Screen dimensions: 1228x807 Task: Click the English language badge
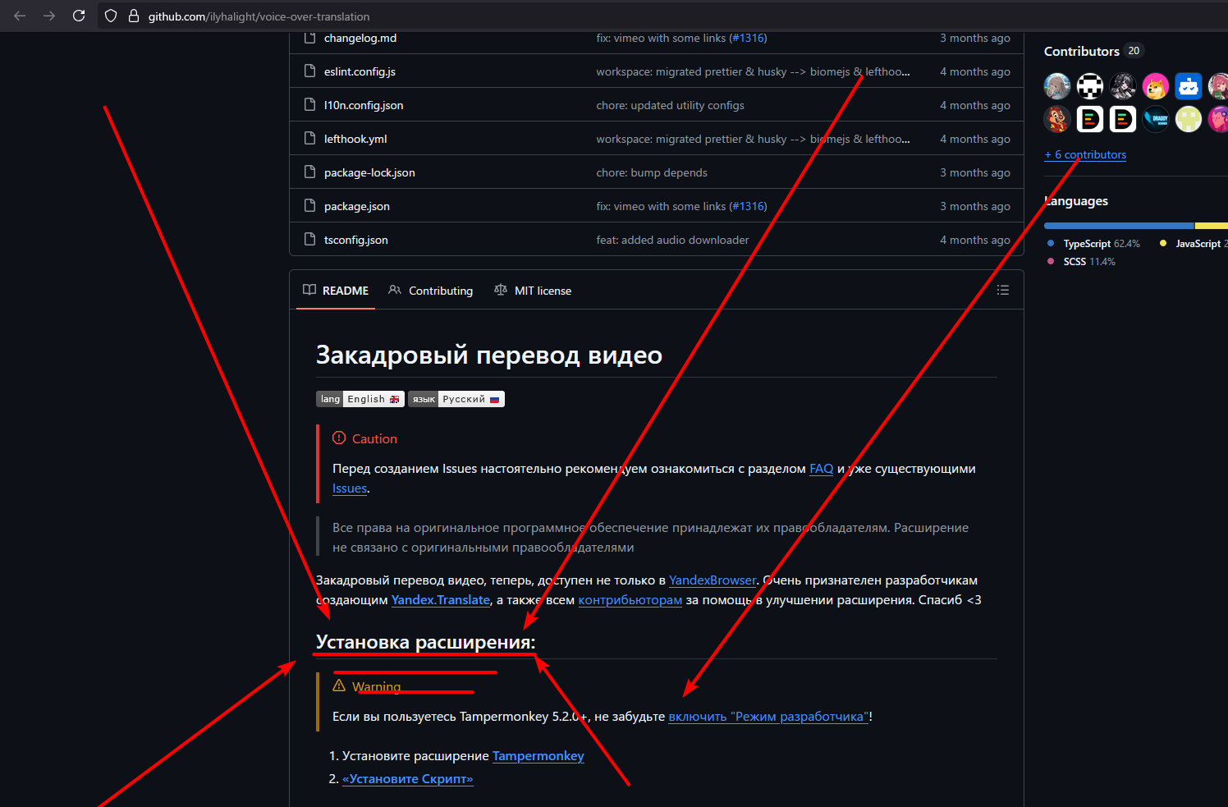[x=360, y=399]
